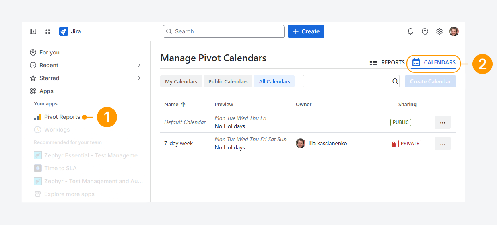The height and width of the screenshot is (225, 497).
Task: Click the PUBLIC sharing badge
Action: click(401, 122)
